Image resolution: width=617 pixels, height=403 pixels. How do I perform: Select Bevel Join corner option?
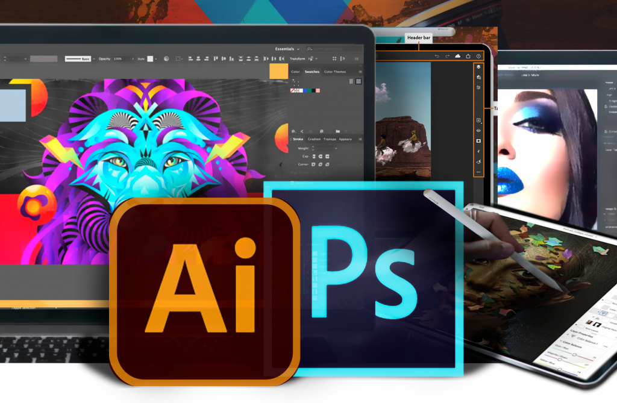click(x=327, y=164)
